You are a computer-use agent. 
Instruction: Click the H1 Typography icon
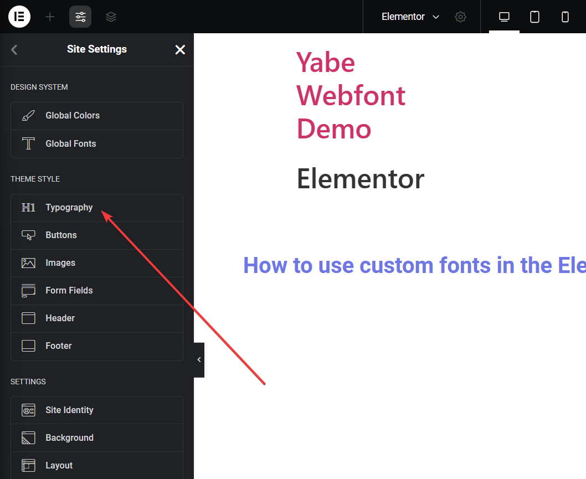coord(28,207)
